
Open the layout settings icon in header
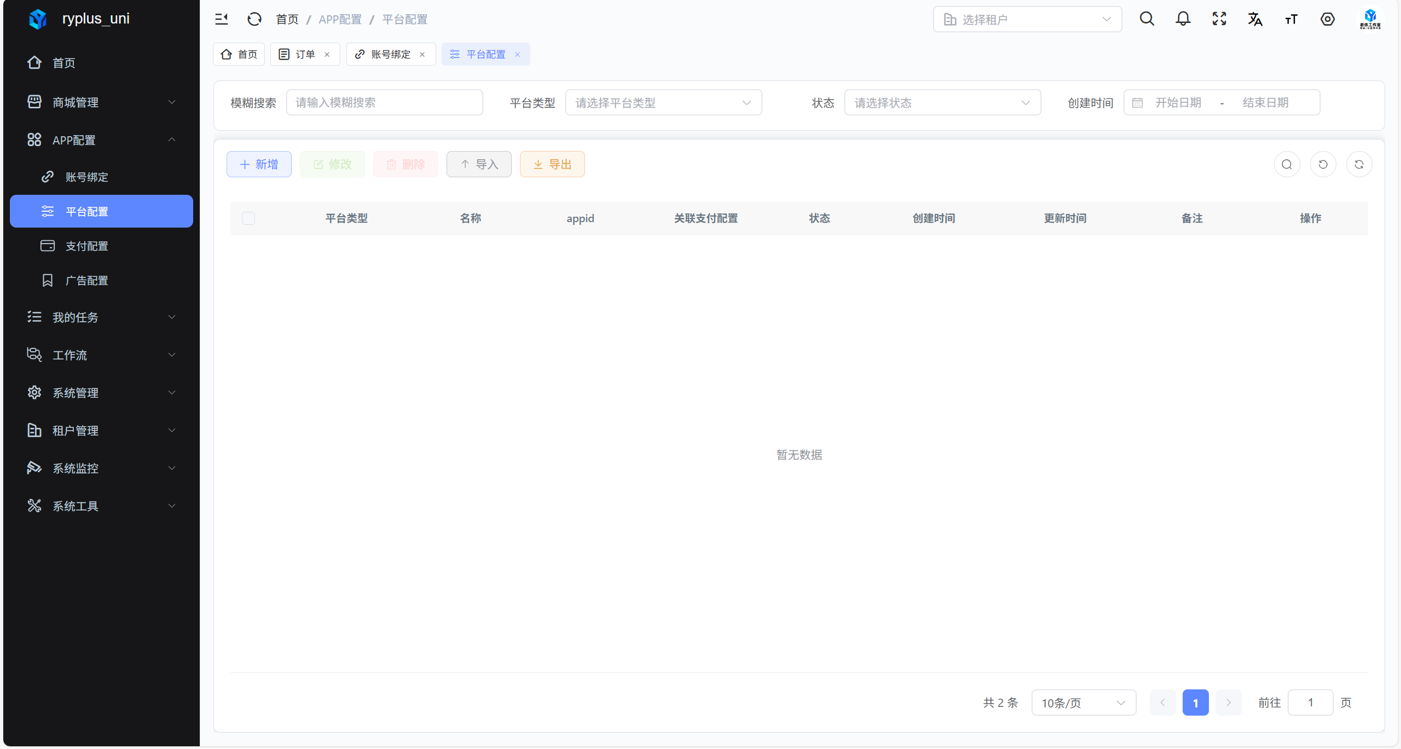(1327, 19)
